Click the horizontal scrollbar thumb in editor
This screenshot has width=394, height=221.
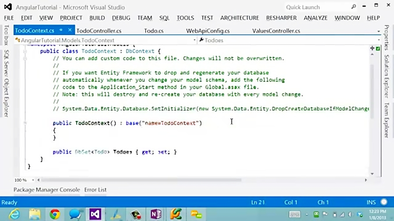(x=141, y=180)
